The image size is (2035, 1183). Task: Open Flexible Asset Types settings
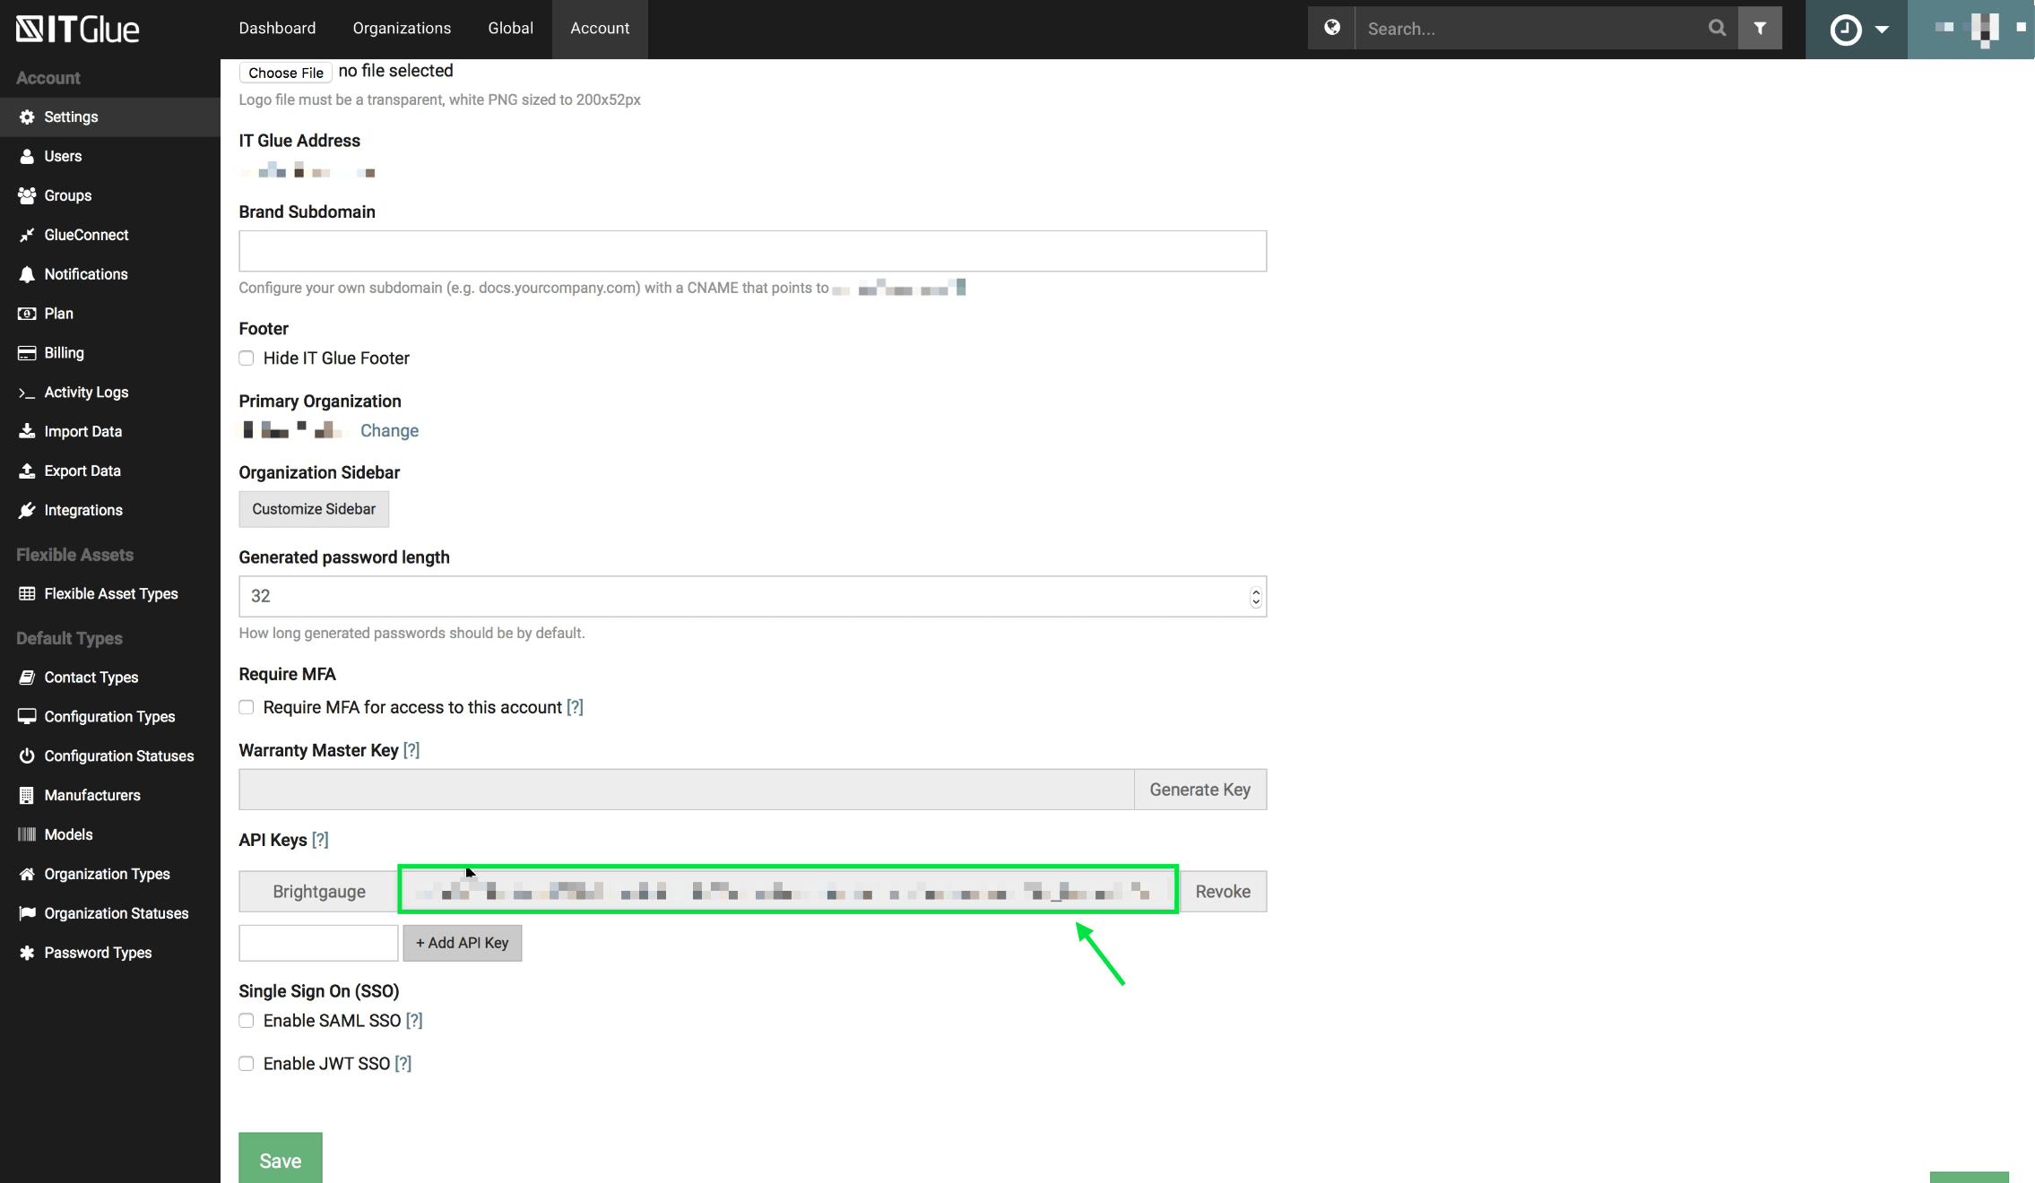pos(110,593)
